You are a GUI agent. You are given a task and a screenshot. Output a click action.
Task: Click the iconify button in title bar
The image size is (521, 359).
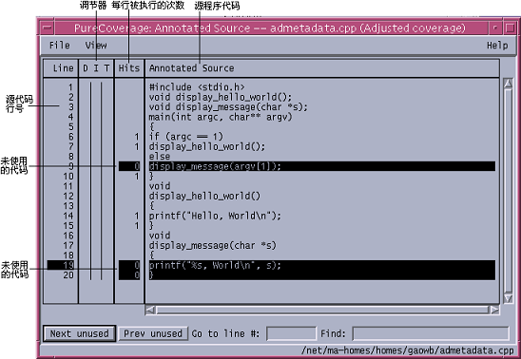coord(495,28)
